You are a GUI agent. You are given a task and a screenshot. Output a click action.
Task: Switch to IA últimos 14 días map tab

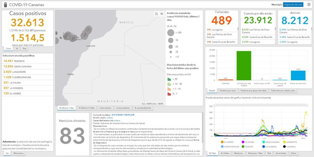[x=87, y=108]
